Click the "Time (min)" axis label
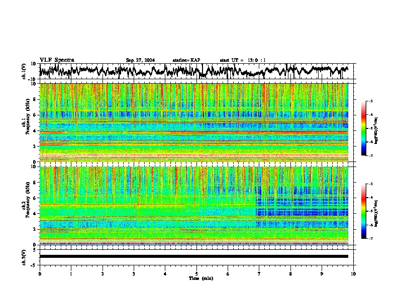398x307 pixels. pos(201,278)
